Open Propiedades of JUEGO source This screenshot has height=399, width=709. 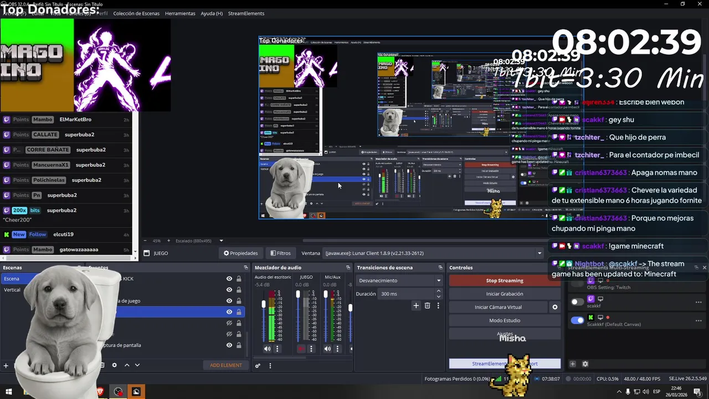240,253
